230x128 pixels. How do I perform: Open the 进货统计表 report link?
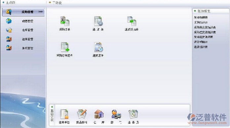(x=201, y=47)
